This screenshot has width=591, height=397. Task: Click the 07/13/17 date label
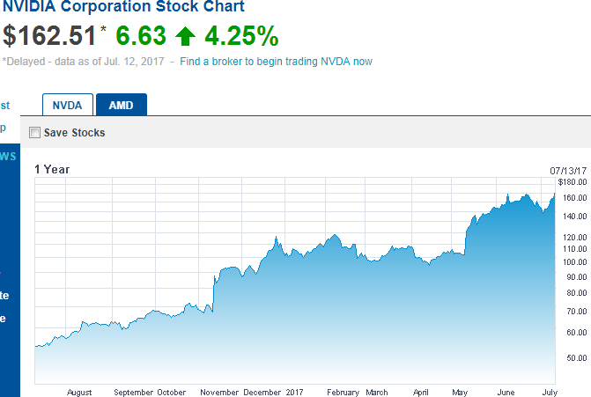(568, 170)
